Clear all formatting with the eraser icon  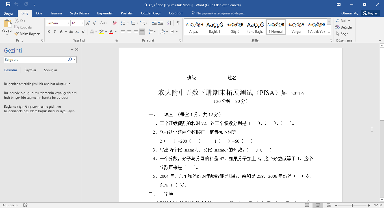pyautogui.click(x=114, y=23)
